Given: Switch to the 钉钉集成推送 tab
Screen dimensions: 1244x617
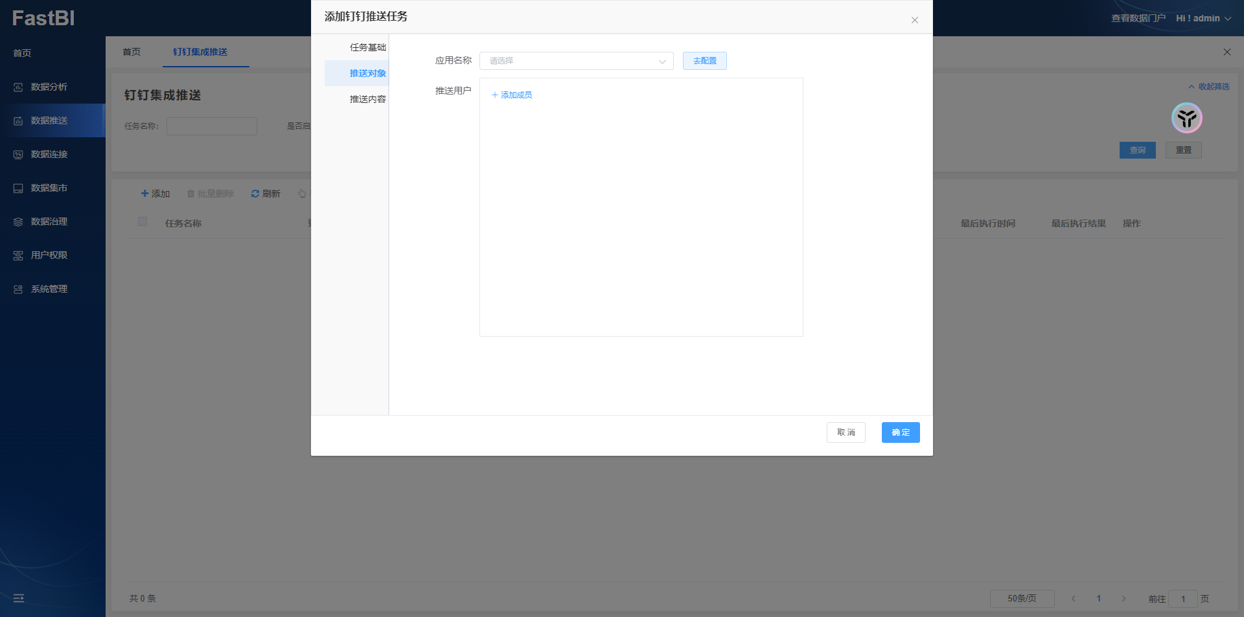Looking at the screenshot, I should [200, 52].
